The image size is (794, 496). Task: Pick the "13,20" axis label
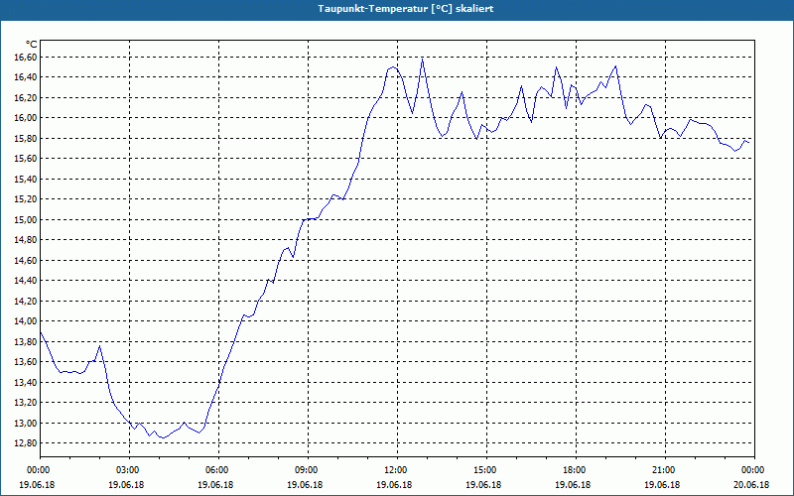pyautogui.click(x=26, y=403)
